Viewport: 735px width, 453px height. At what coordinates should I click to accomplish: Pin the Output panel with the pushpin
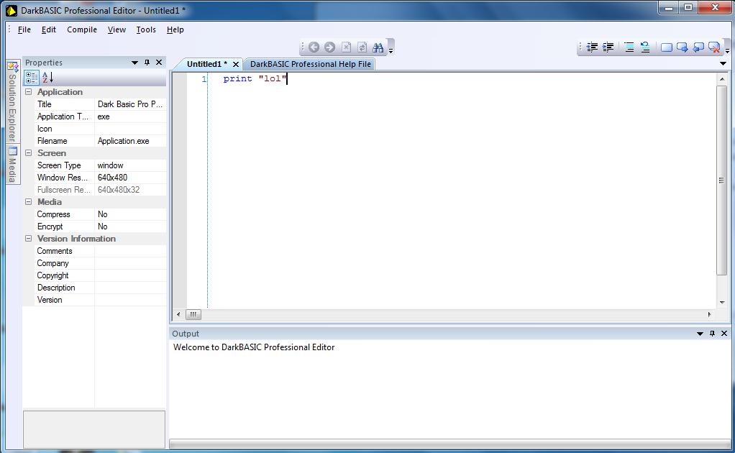point(713,334)
